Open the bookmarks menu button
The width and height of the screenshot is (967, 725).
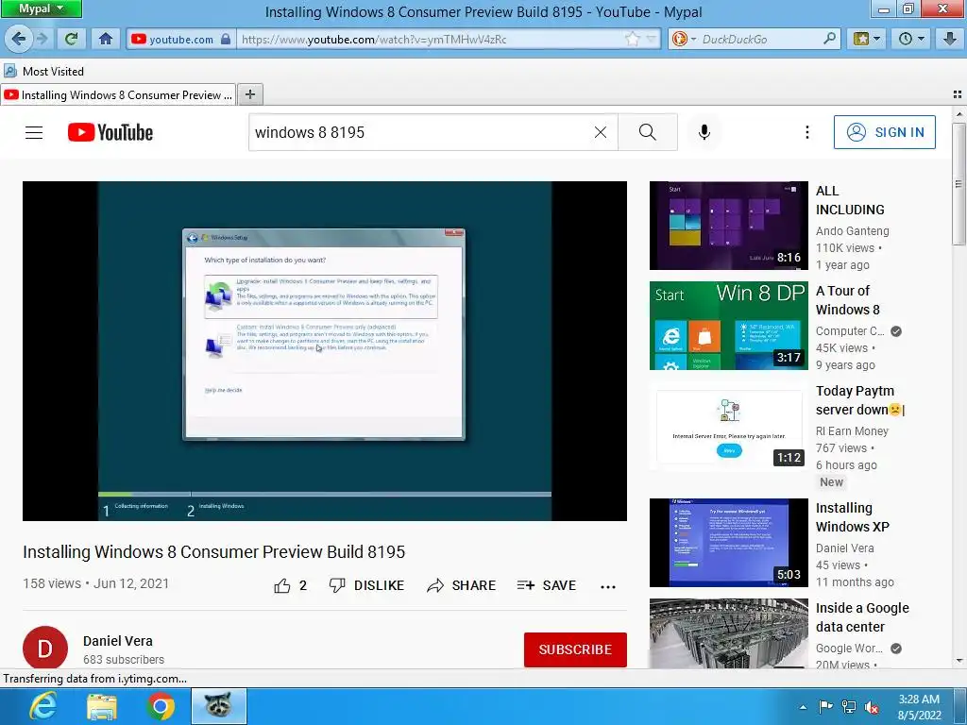click(867, 39)
